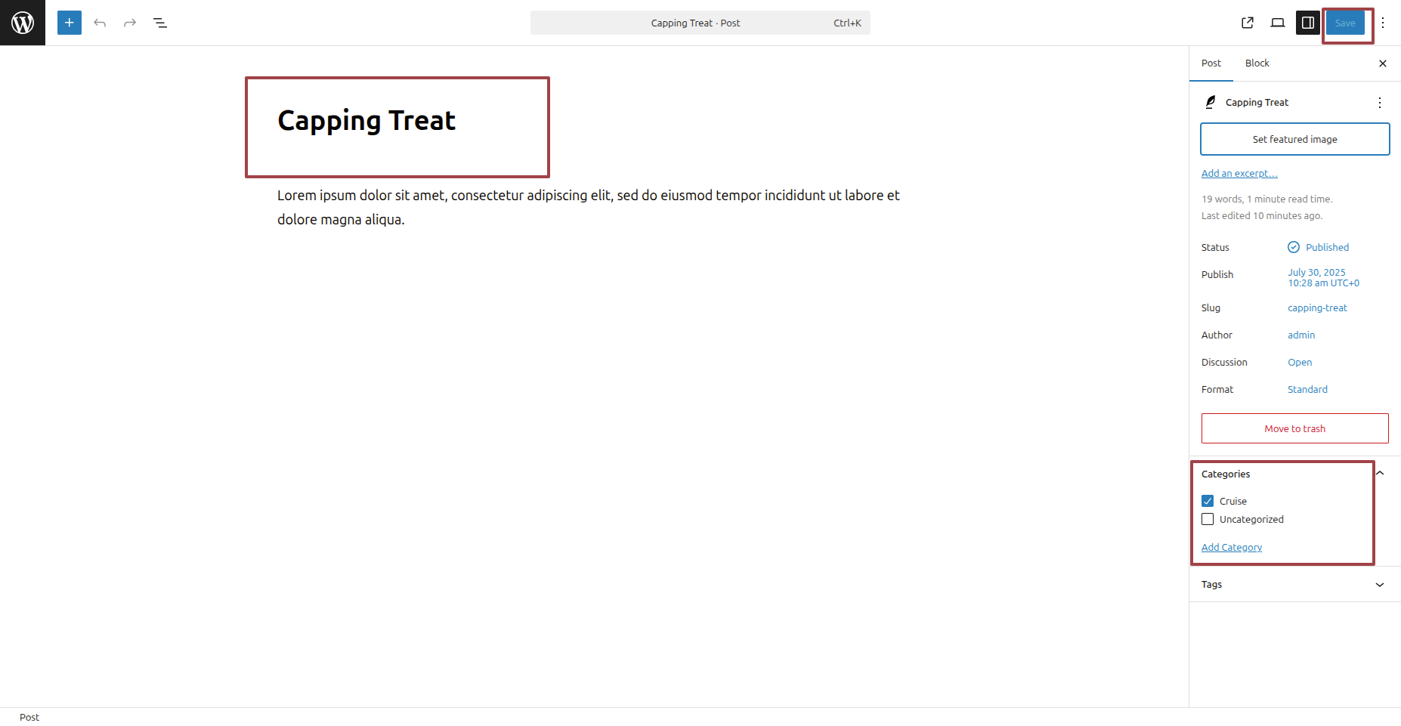Click the Add an excerpt link
This screenshot has height=726, width=1401.
pos(1239,173)
